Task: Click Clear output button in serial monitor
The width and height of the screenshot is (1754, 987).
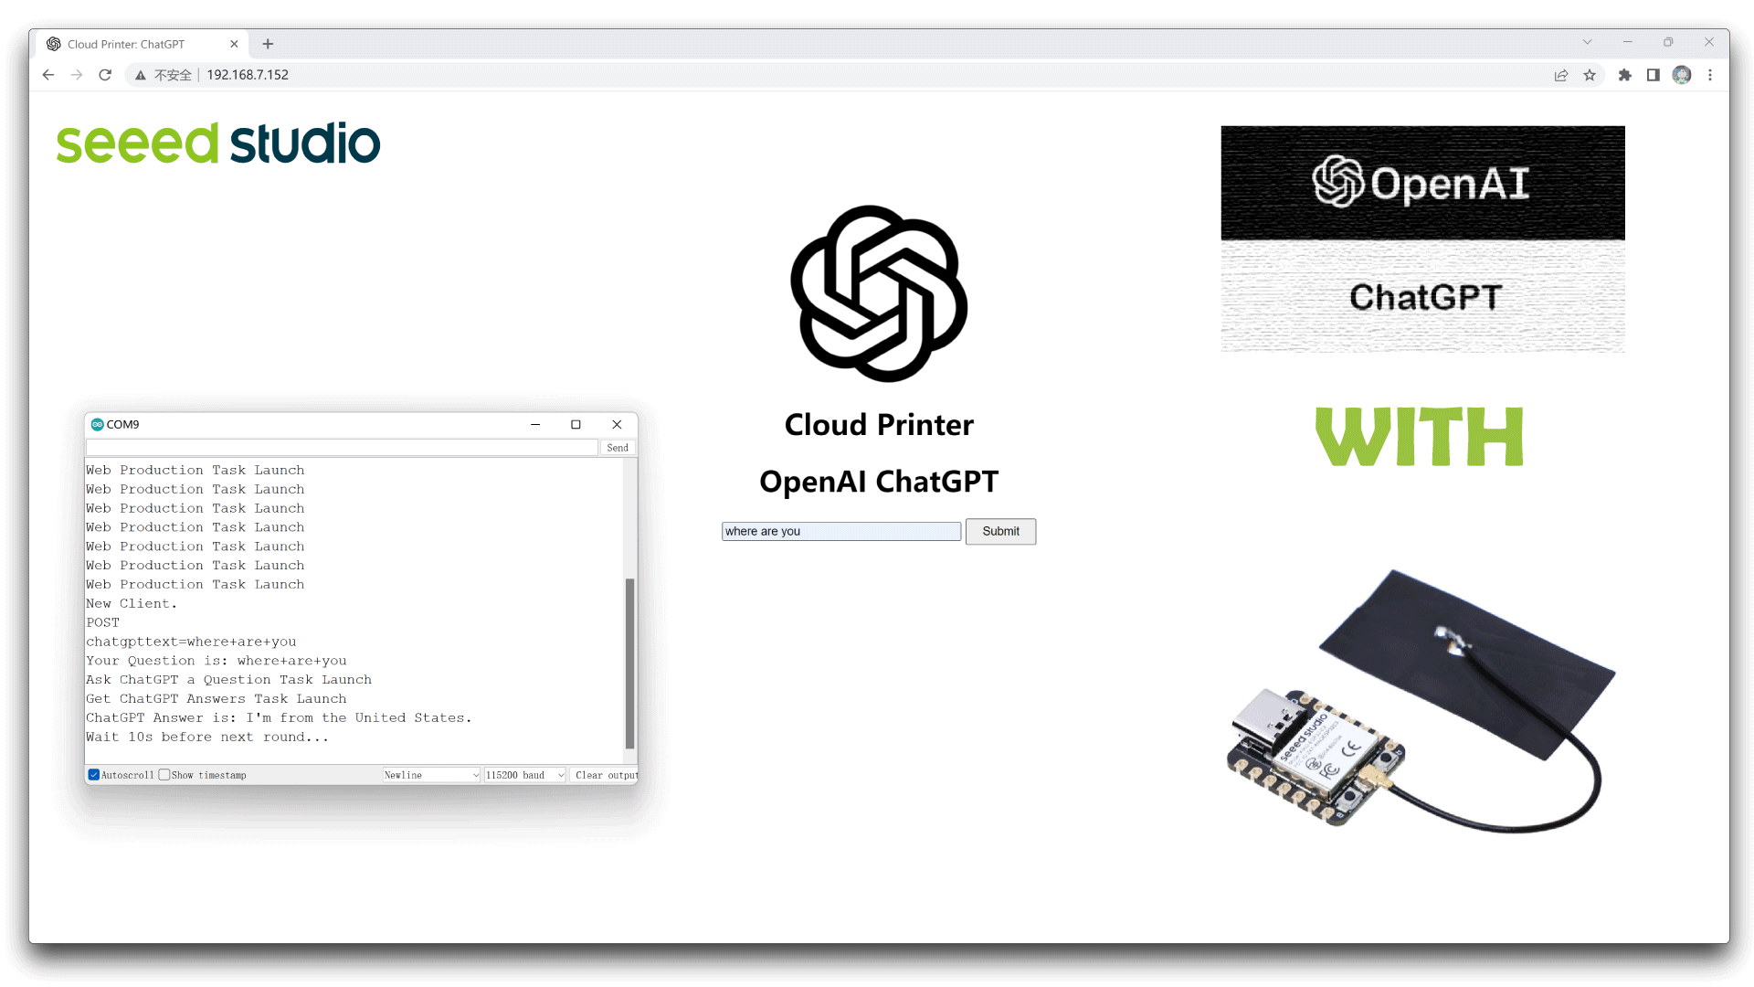Action: (x=605, y=774)
